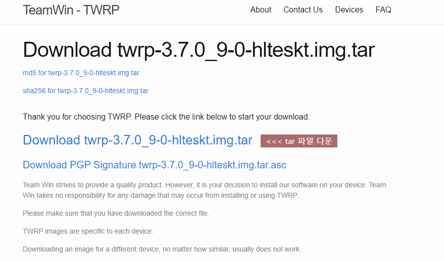Screen dimensions: 444x261
Task: Open sha256 for twrp-3.7.0_9-0-hlteskt.img.tar link
Action: pos(86,91)
